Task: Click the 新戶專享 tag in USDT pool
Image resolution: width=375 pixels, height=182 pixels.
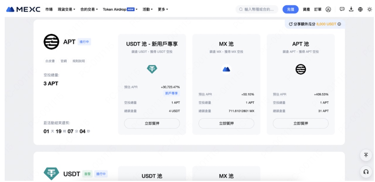Action: click(172, 93)
